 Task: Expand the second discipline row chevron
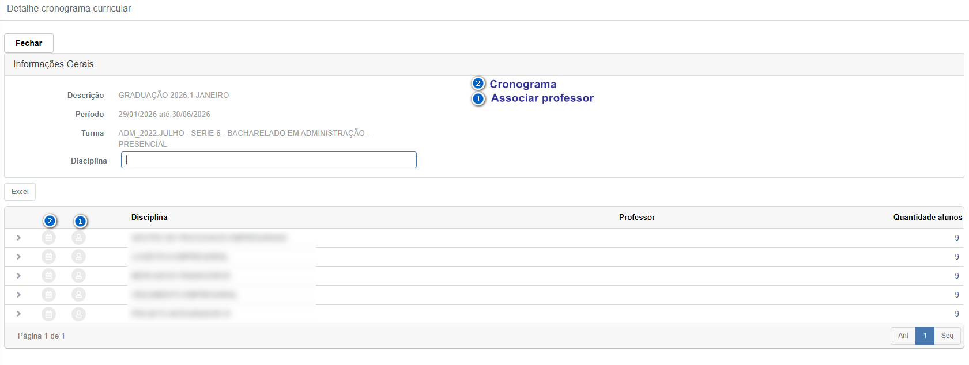(18, 257)
